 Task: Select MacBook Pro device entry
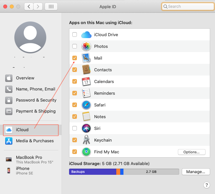click(x=31, y=159)
